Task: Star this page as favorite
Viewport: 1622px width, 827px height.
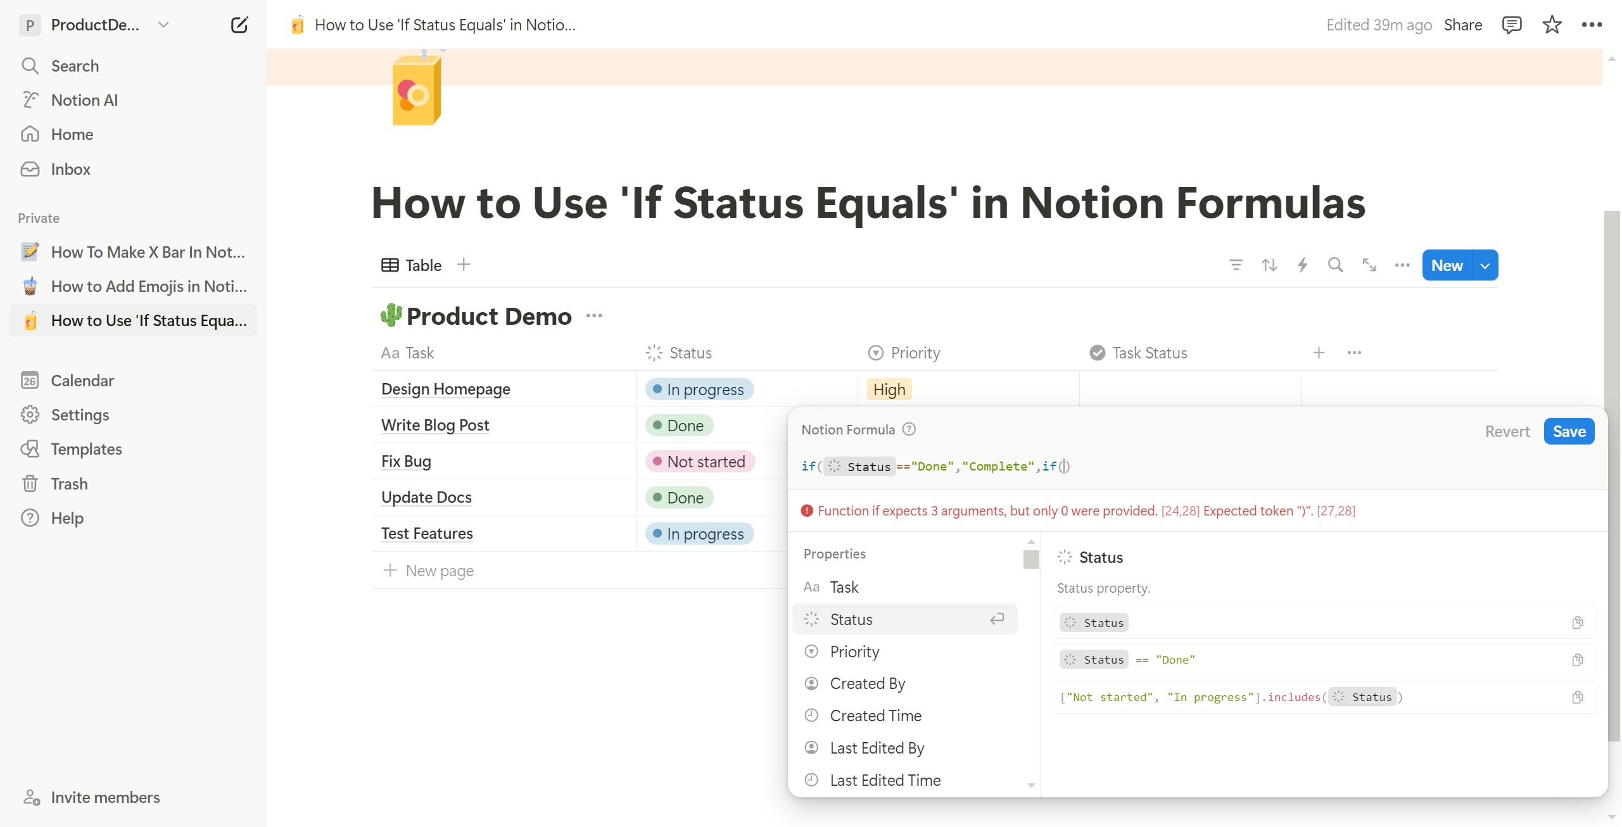Action: pos(1551,25)
